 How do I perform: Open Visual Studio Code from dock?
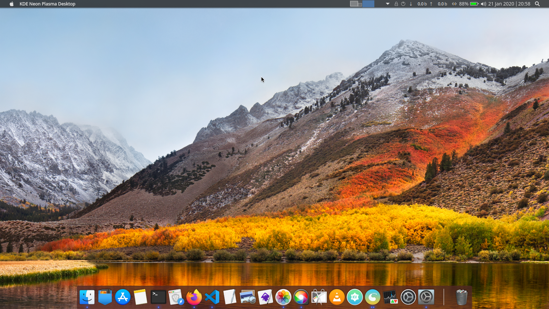[x=212, y=297]
